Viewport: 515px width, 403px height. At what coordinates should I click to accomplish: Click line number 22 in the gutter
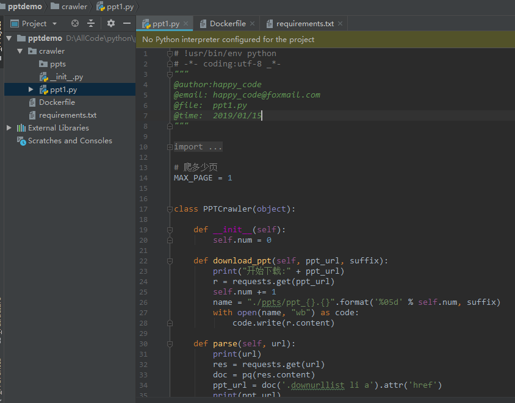pos(143,261)
